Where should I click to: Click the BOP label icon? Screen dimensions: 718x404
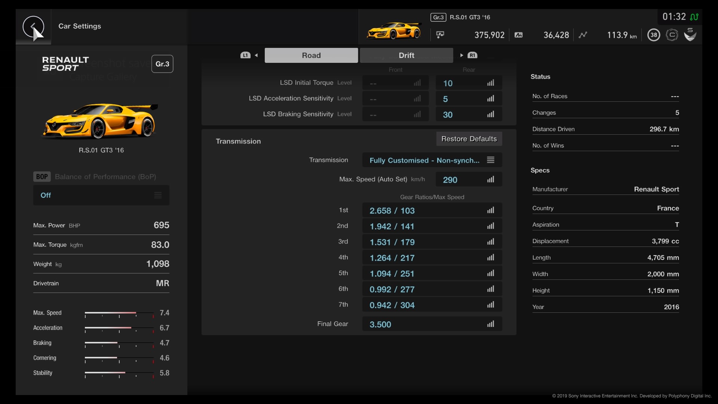pos(42,177)
